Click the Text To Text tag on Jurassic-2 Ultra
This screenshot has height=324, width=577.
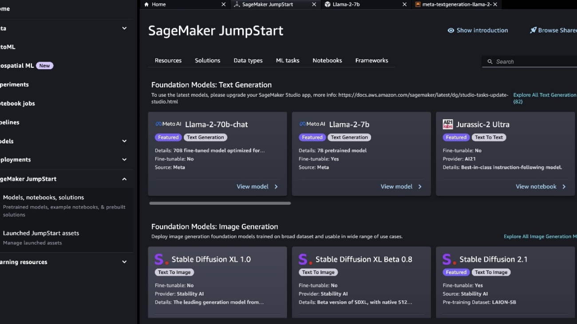point(489,137)
